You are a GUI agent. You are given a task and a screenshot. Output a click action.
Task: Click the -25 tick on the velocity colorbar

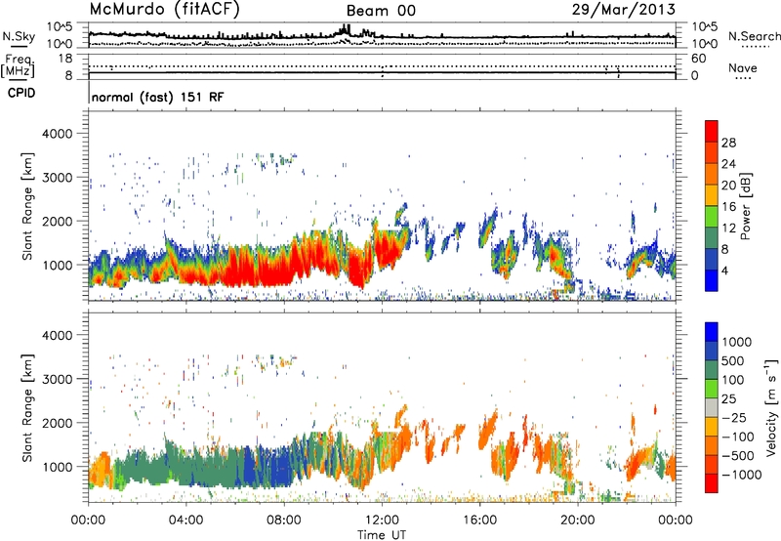734,418
